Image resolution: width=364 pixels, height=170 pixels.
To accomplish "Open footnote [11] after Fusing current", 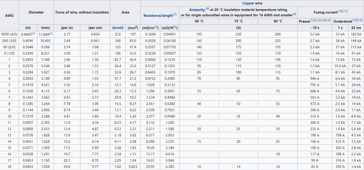I will [345, 11].
